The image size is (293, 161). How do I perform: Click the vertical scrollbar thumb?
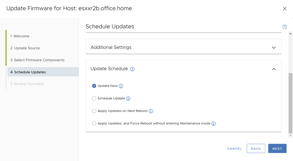pos(290,103)
